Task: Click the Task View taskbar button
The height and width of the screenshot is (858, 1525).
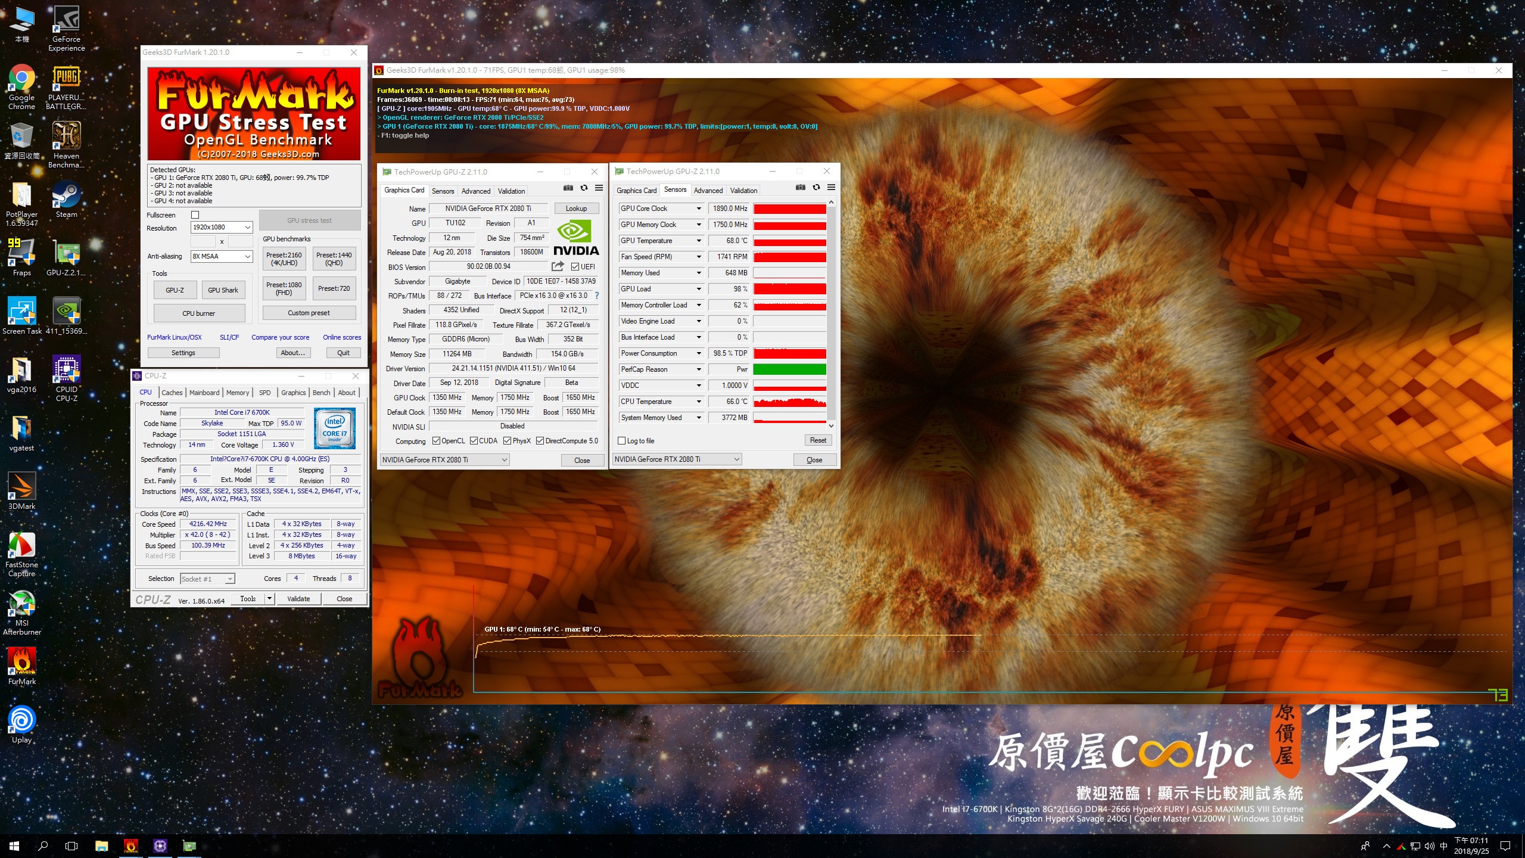Action: 71,846
